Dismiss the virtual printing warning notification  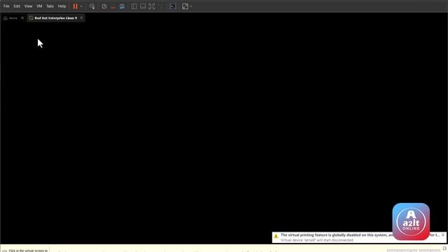[x=443, y=235]
